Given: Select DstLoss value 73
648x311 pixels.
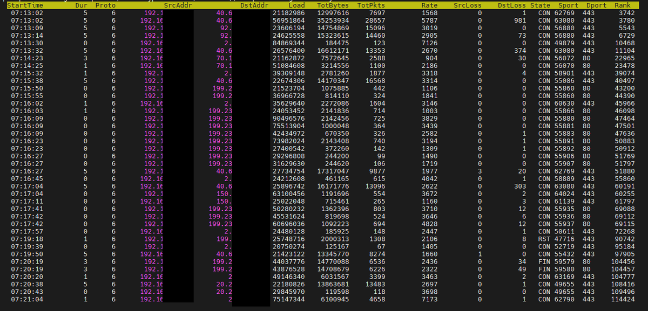Looking at the screenshot, I should 522,35.
